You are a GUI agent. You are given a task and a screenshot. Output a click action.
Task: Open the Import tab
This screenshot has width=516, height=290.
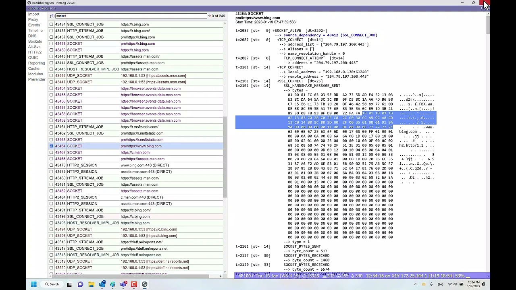pos(33,14)
